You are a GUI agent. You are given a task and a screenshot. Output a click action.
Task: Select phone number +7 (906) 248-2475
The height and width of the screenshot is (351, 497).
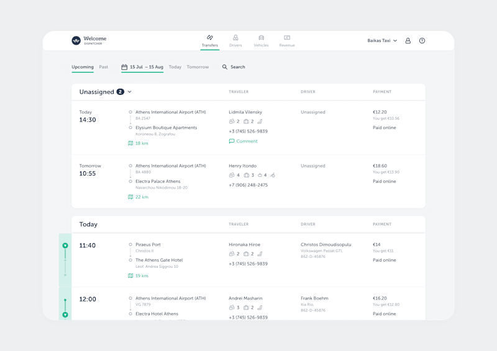click(248, 185)
